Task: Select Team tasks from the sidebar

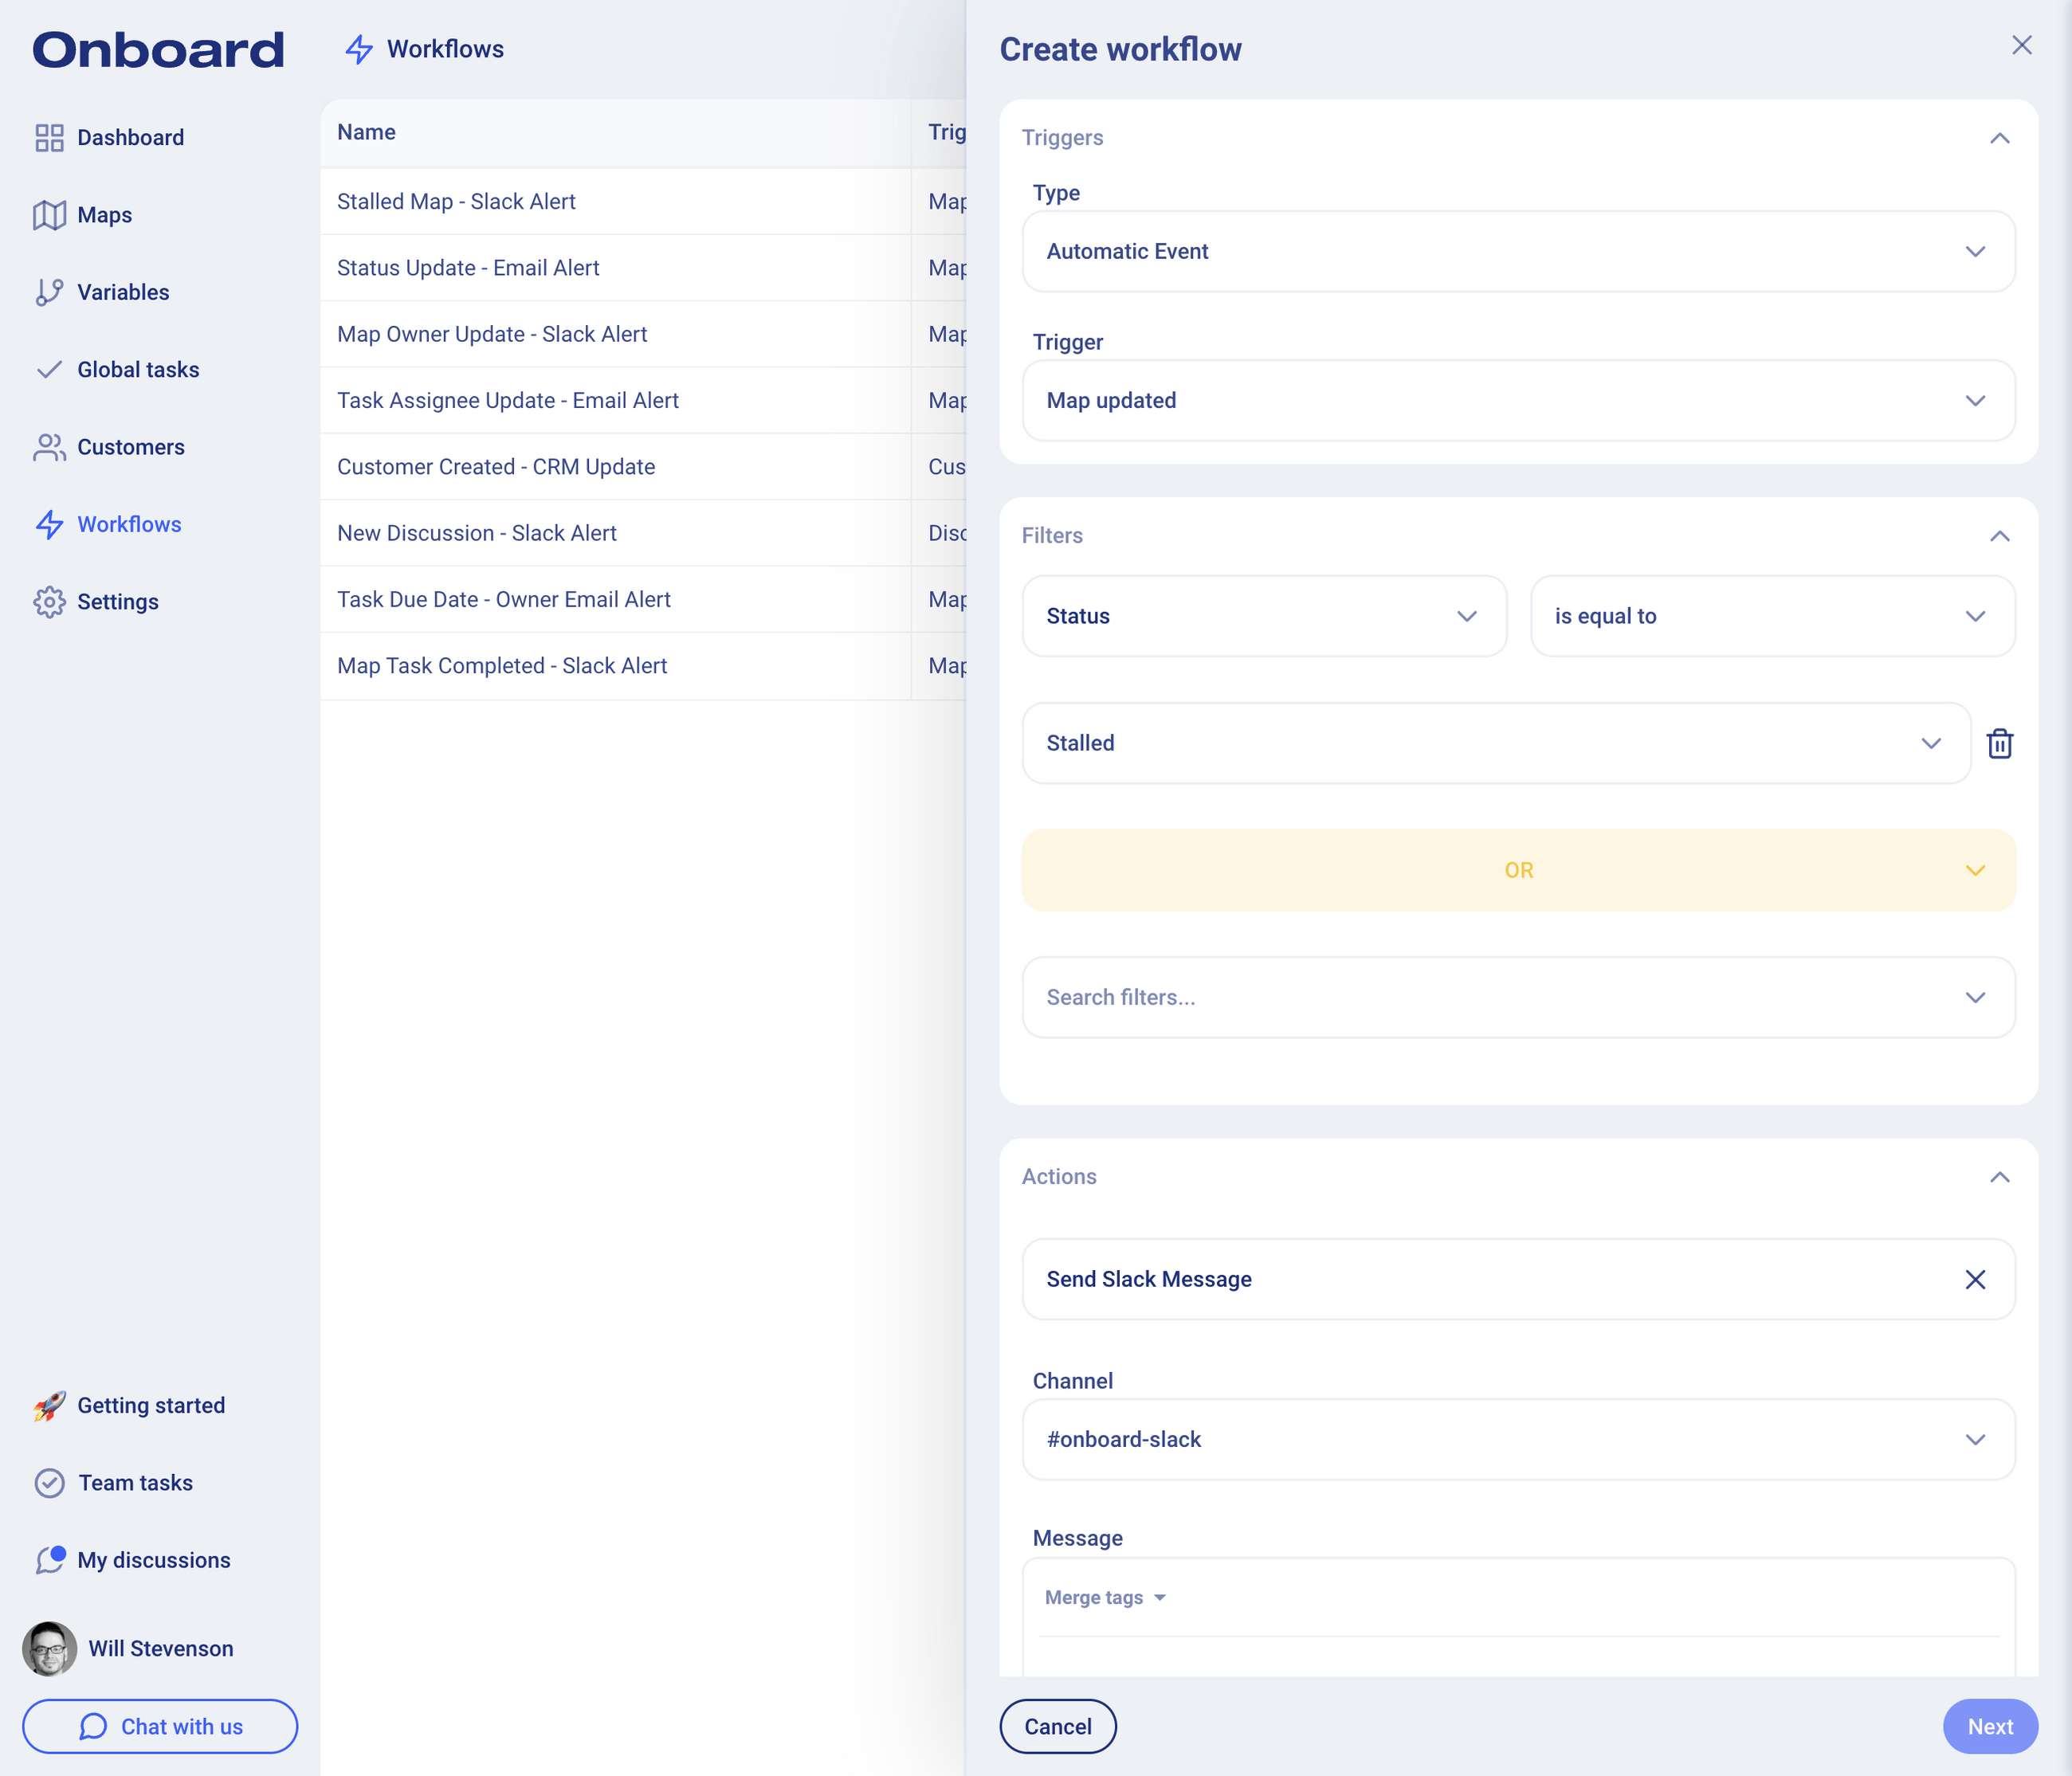Action: point(50,1483)
